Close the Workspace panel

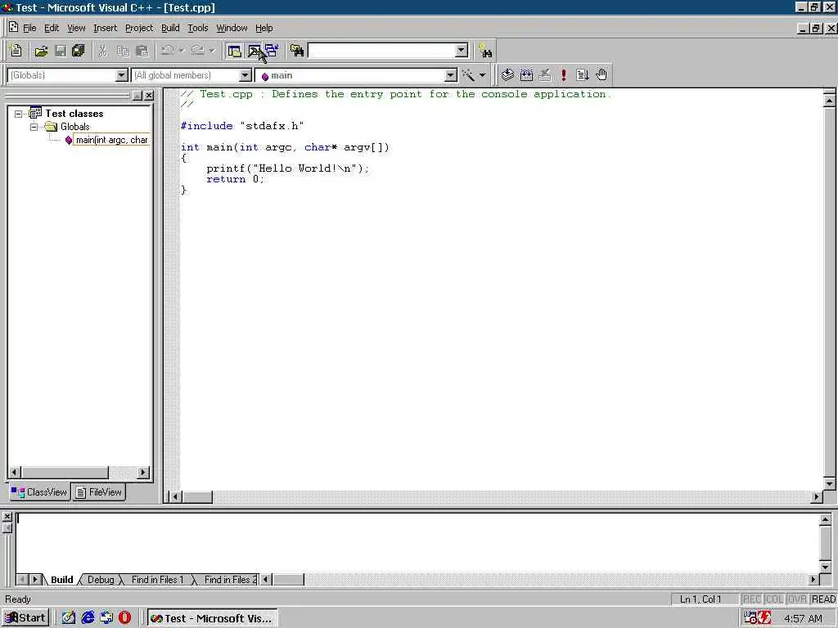click(149, 96)
